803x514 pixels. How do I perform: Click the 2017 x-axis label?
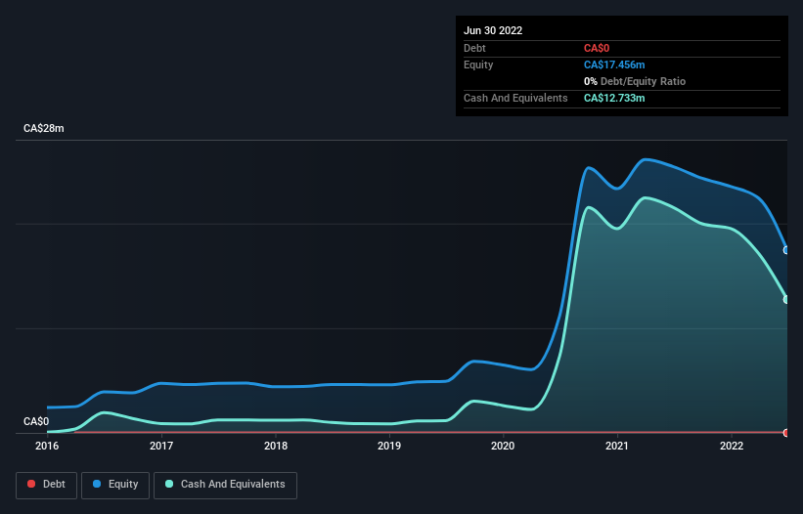coord(161,446)
